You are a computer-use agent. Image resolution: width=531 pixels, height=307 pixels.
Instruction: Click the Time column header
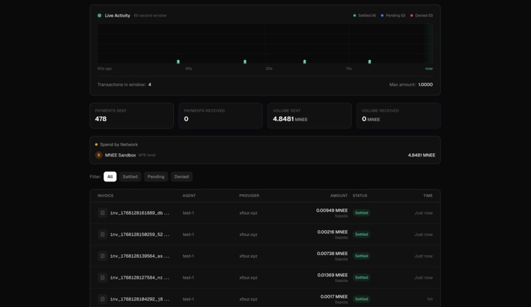coord(428,195)
